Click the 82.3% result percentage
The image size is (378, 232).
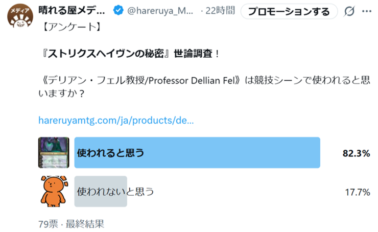pos(356,153)
